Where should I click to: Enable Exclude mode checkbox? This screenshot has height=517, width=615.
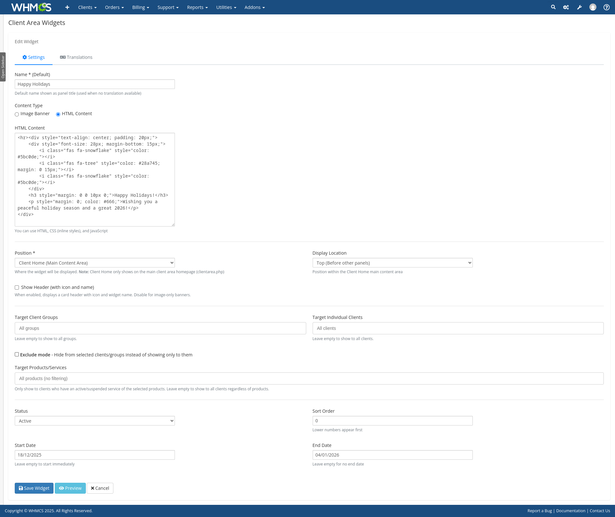tap(17, 354)
